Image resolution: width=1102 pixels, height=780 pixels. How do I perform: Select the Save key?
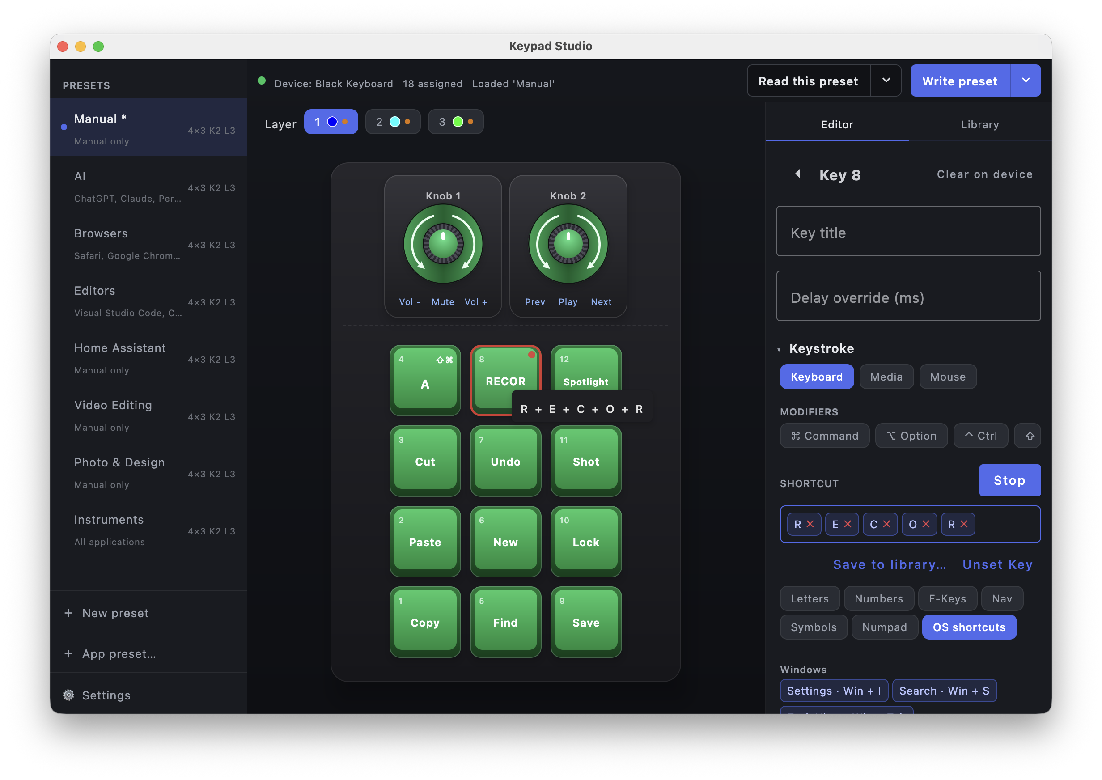(x=586, y=622)
